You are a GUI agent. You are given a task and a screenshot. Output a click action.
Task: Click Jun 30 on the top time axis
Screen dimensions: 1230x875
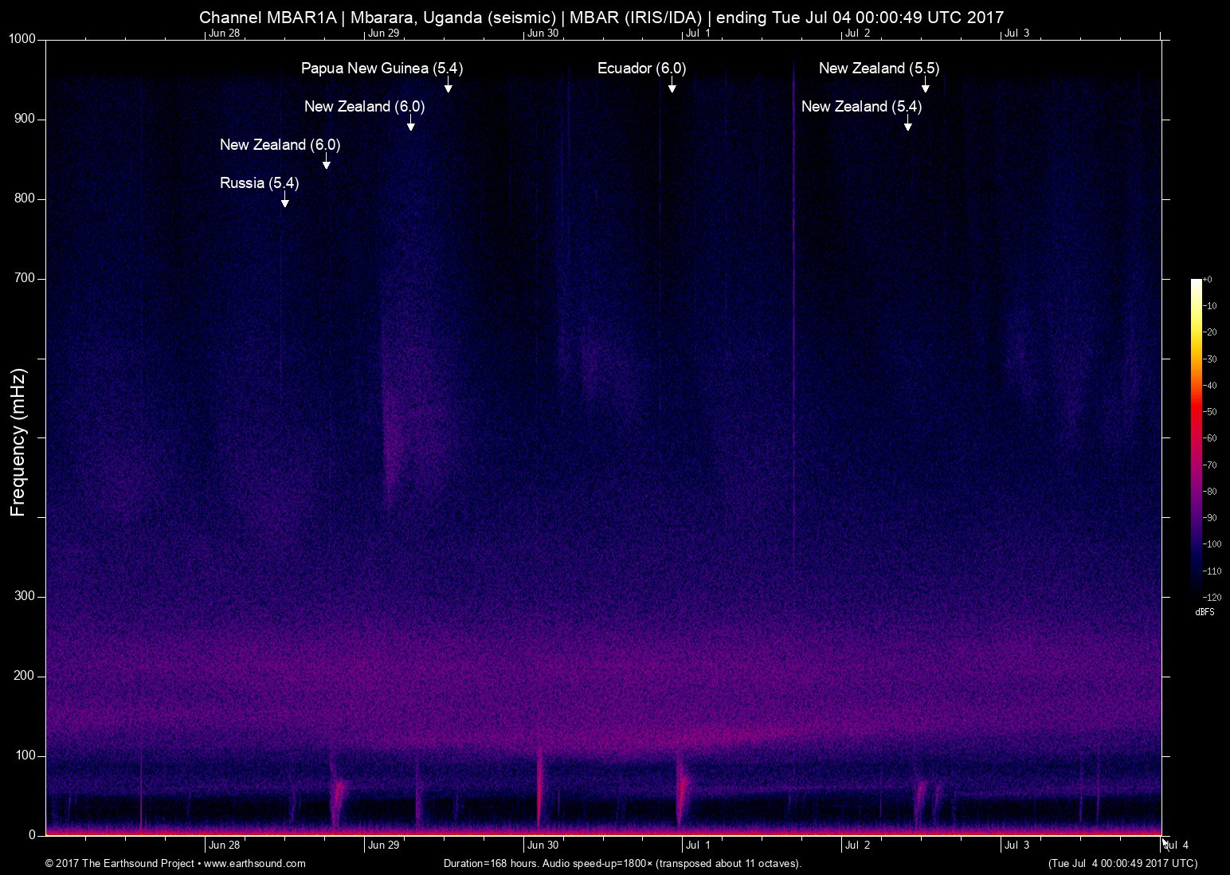pos(543,33)
